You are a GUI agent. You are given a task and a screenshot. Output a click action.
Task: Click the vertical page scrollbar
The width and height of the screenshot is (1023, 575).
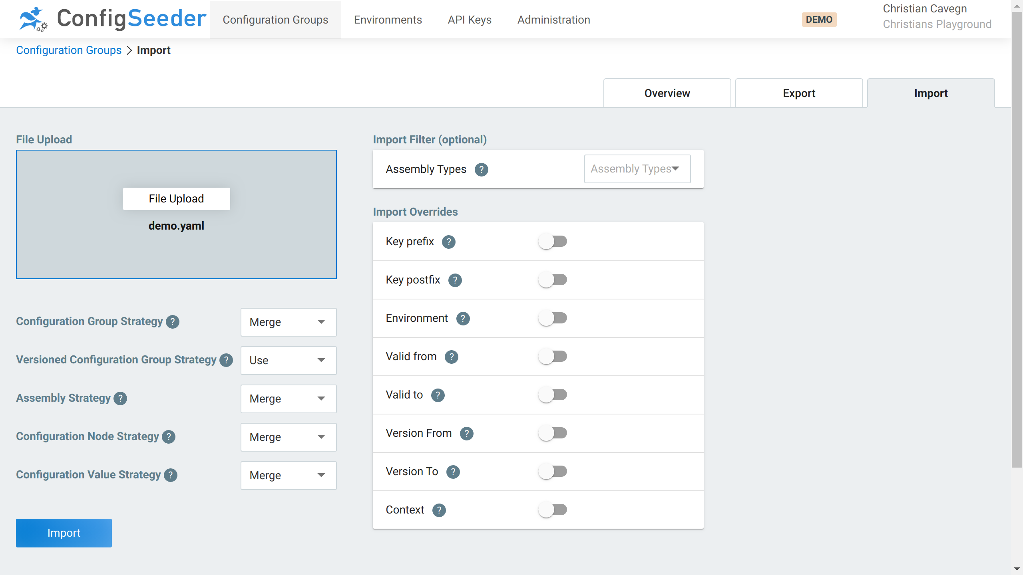pos(1017,240)
